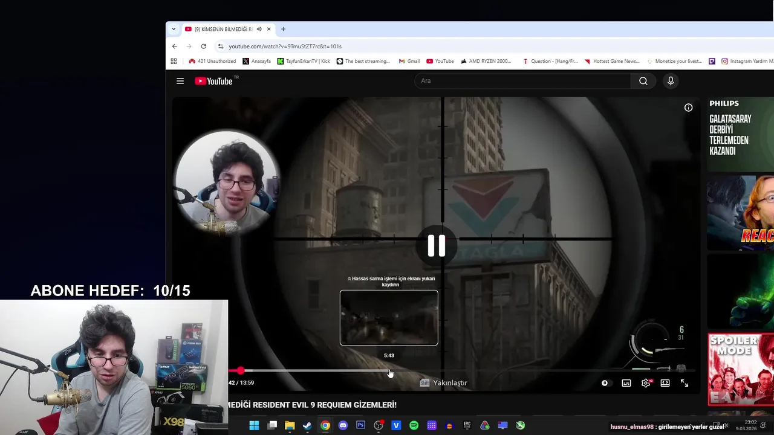
Task: Start voice search with the microphone icon
Action: click(x=671, y=81)
